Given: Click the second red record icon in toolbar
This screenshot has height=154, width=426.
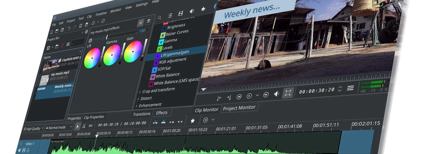Looking at the screenshot, I should [x=103, y=21].
